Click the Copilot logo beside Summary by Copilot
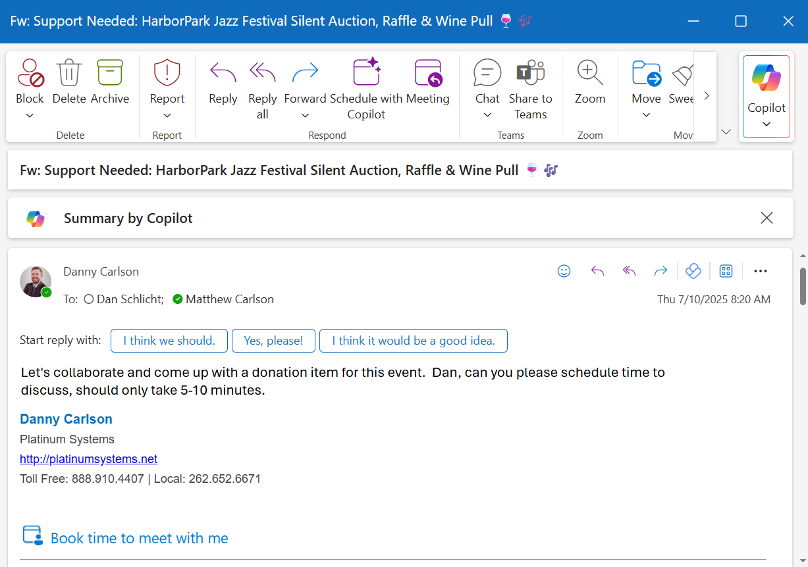 [x=36, y=218]
